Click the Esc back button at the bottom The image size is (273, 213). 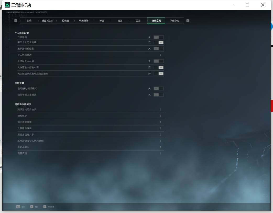[x=20, y=207]
